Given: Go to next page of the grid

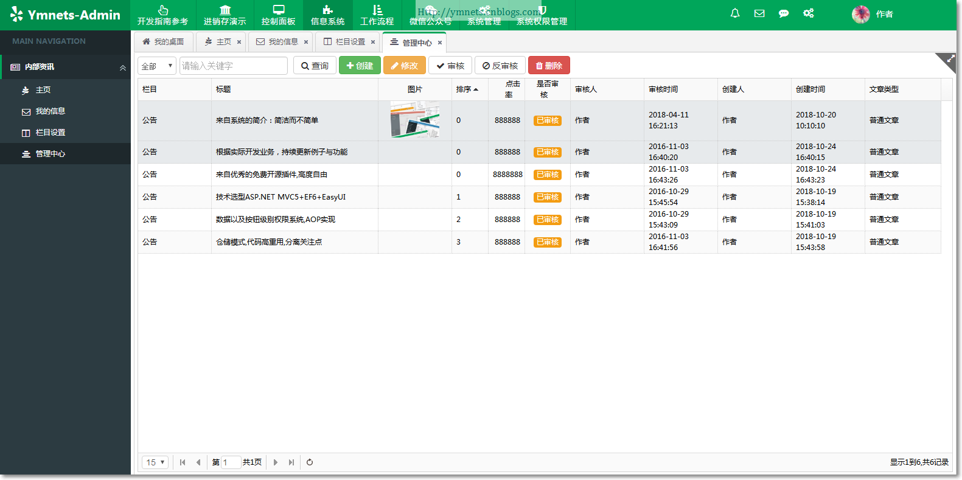Looking at the screenshot, I should 276,462.
